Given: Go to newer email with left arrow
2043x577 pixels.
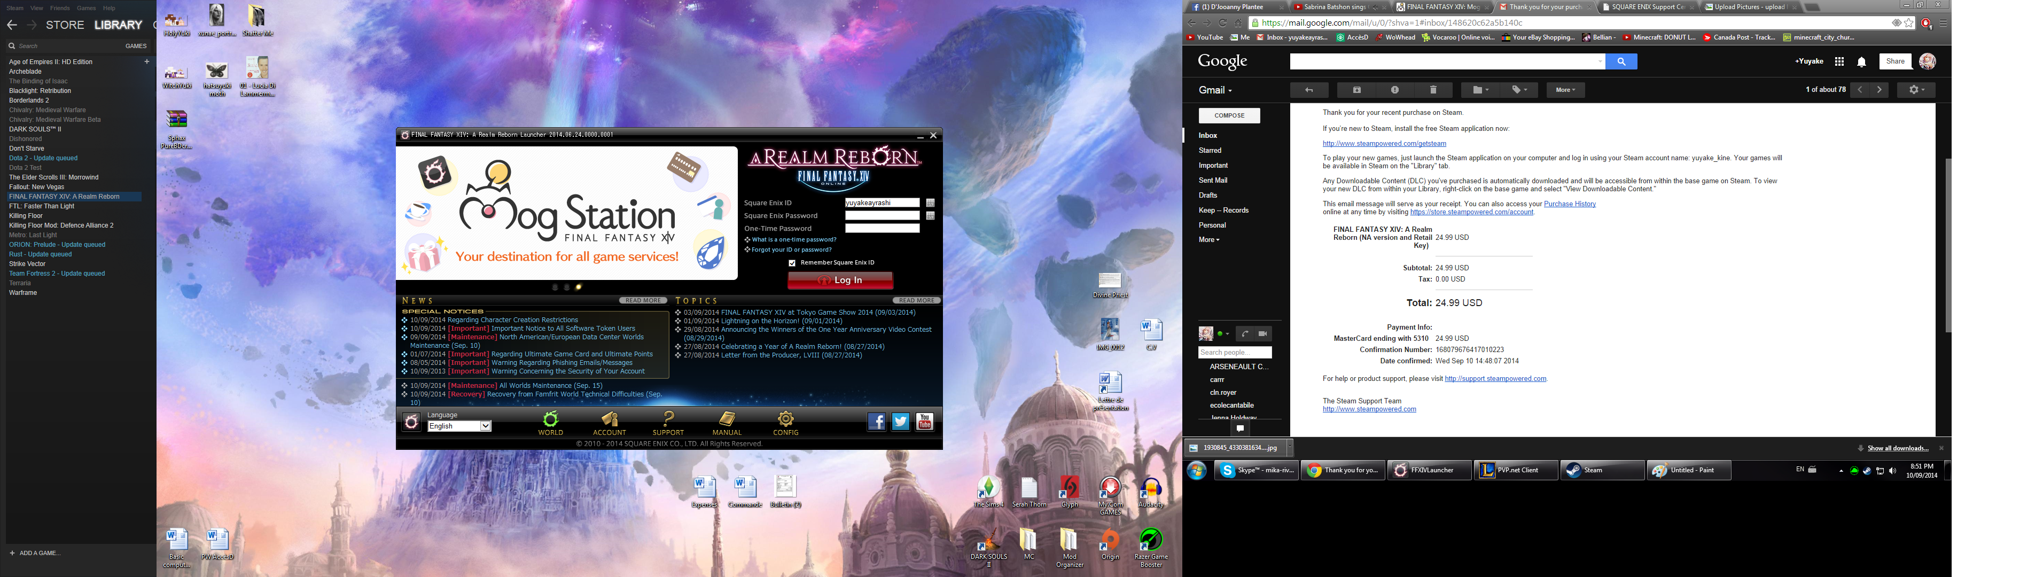Looking at the screenshot, I should tap(1860, 90).
